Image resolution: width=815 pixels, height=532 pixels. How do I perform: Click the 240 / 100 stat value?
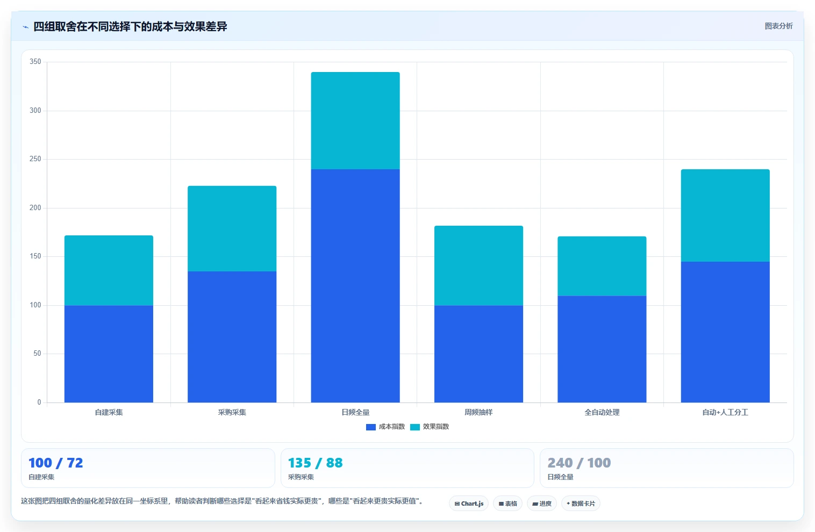point(579,463)
